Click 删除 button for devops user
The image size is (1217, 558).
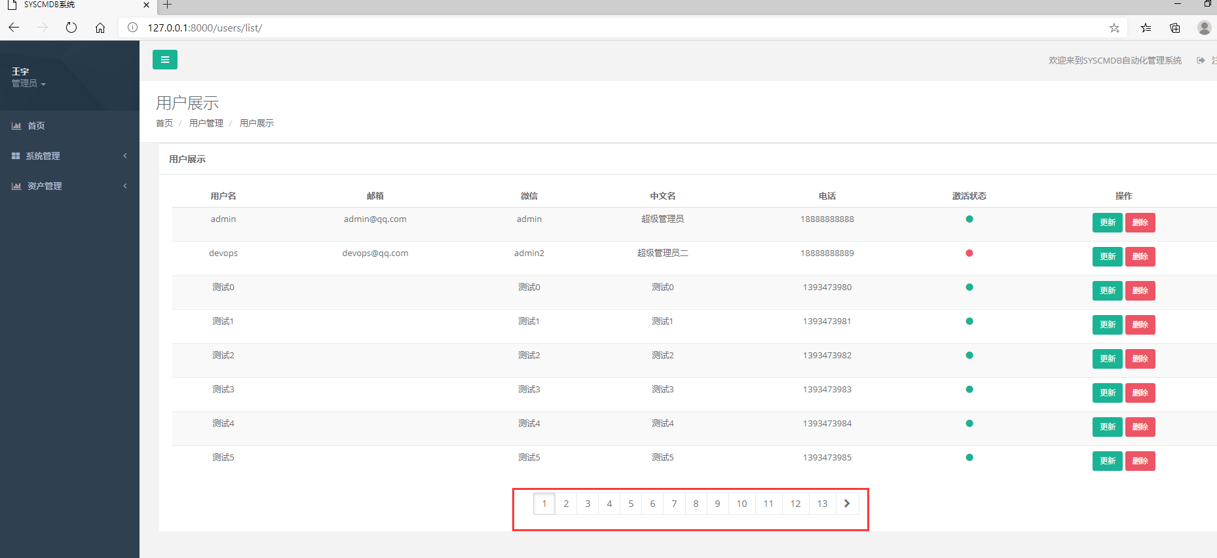pyautogui.click(x=1140, y=257)
